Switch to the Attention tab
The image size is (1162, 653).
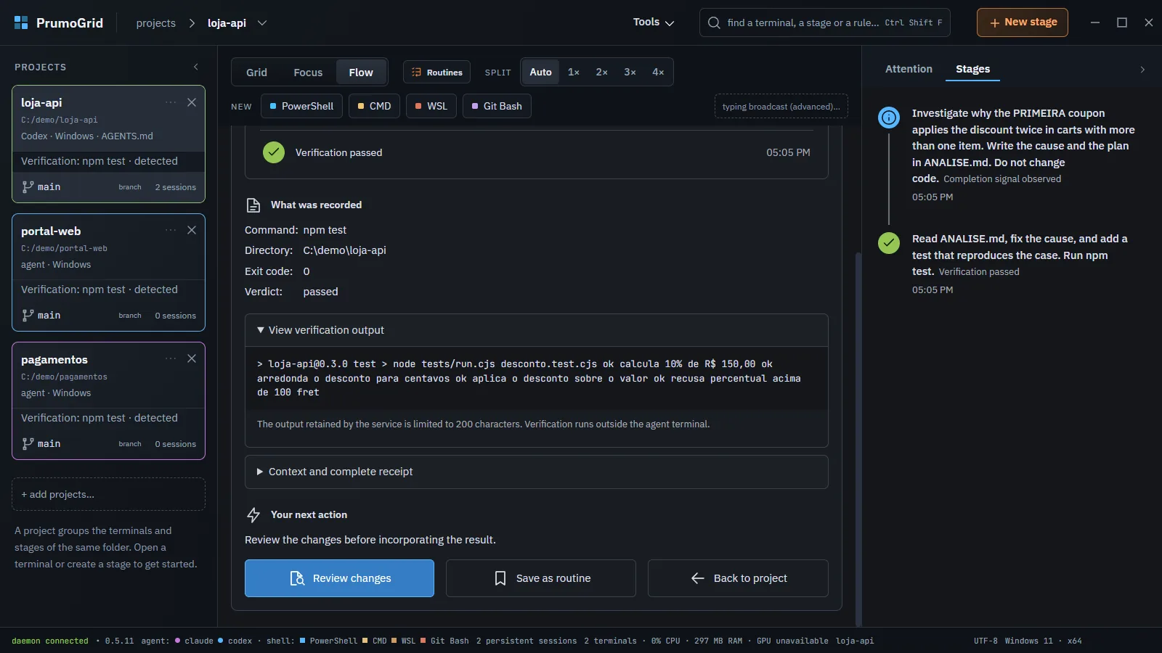click(x=909, y=69)
